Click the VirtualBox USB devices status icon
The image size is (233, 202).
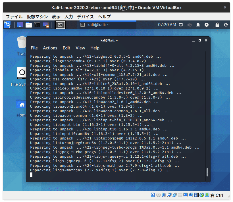tap(174, 195)
